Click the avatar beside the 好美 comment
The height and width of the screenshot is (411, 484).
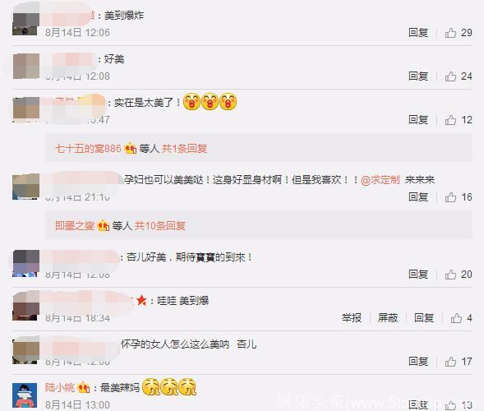point(26,66)
